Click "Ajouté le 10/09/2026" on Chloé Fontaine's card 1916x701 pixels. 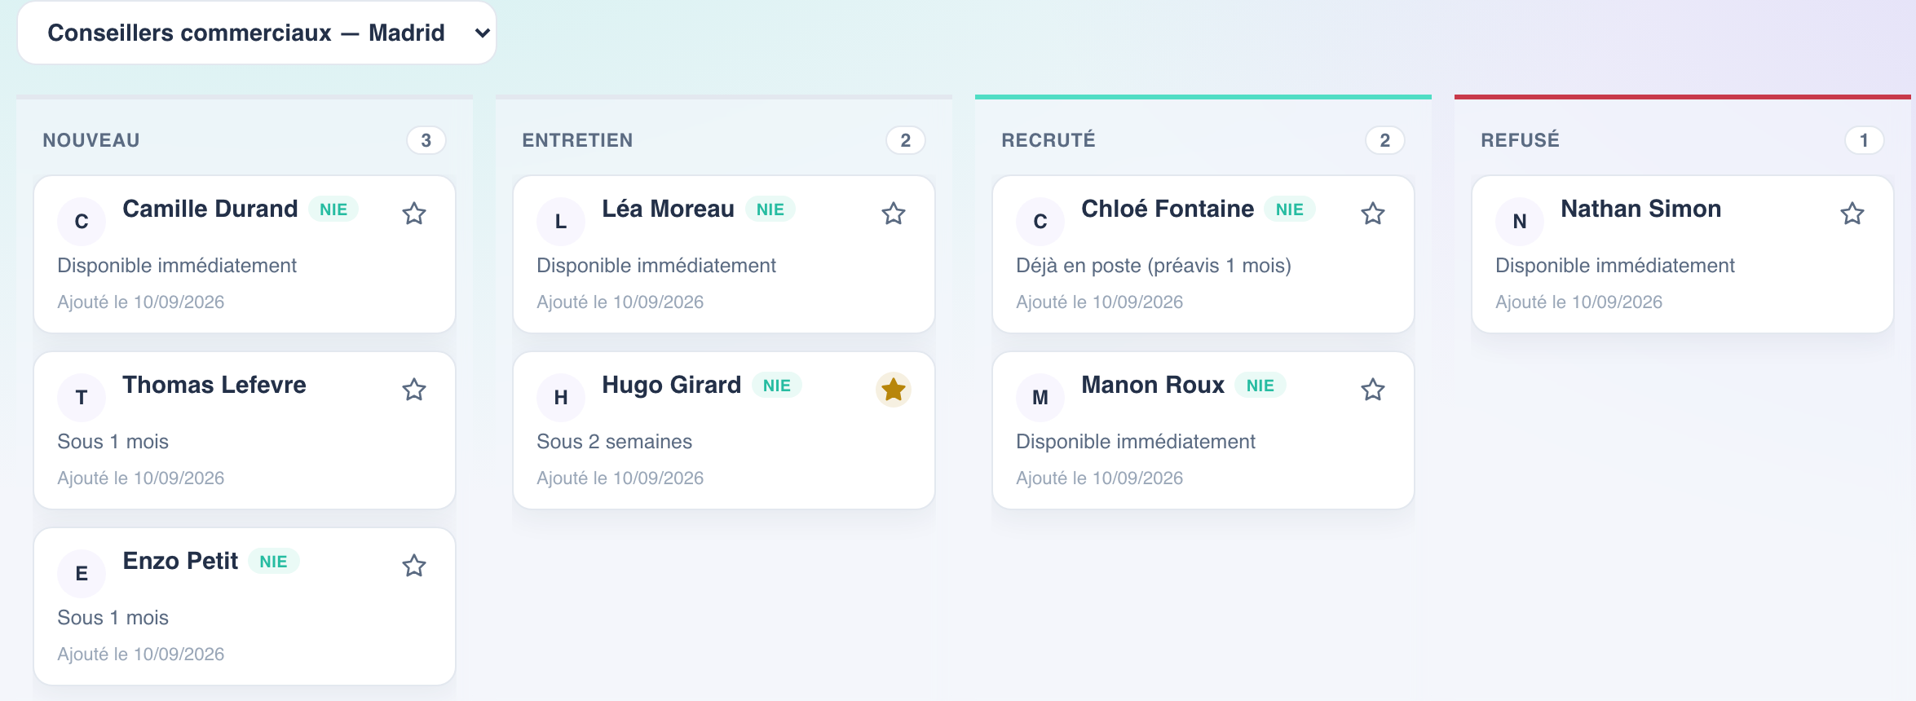click(x=1099, y=302)
